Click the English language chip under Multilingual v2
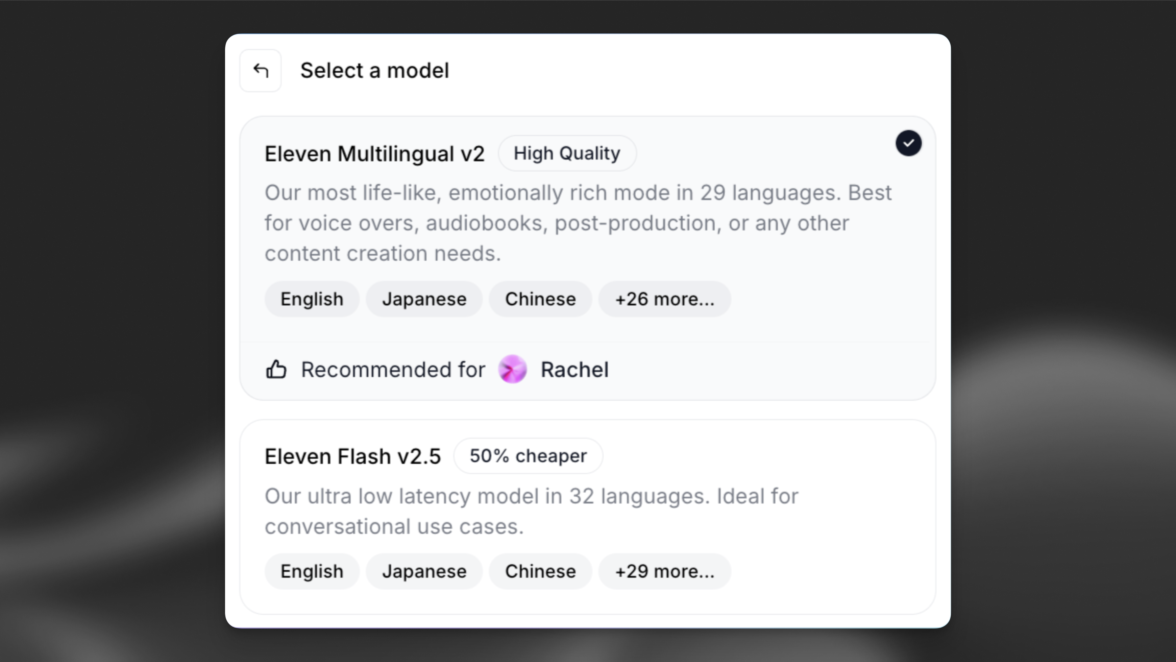 [312, 299]
